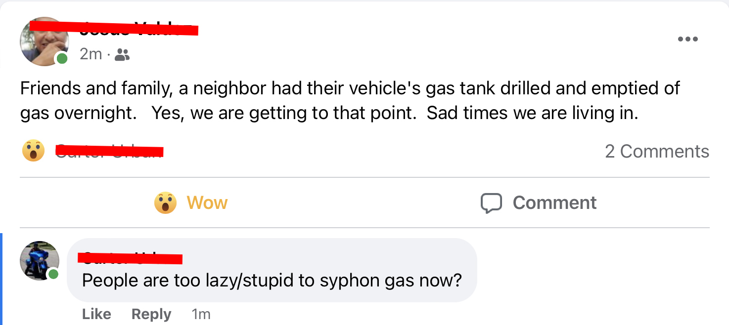Image resolution: width=729 pixels, height=325 pixels.
Task: Like the comment about syphoning gas
Action: tap(96, 314)
